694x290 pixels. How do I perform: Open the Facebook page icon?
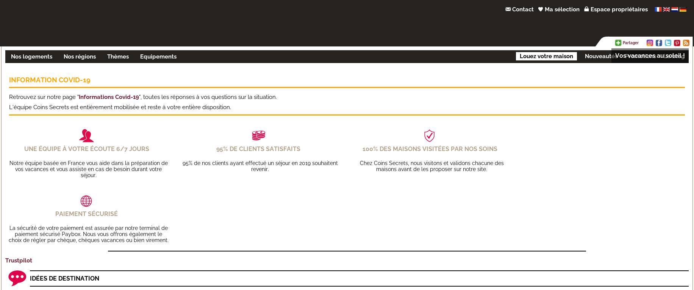[659, 43]
